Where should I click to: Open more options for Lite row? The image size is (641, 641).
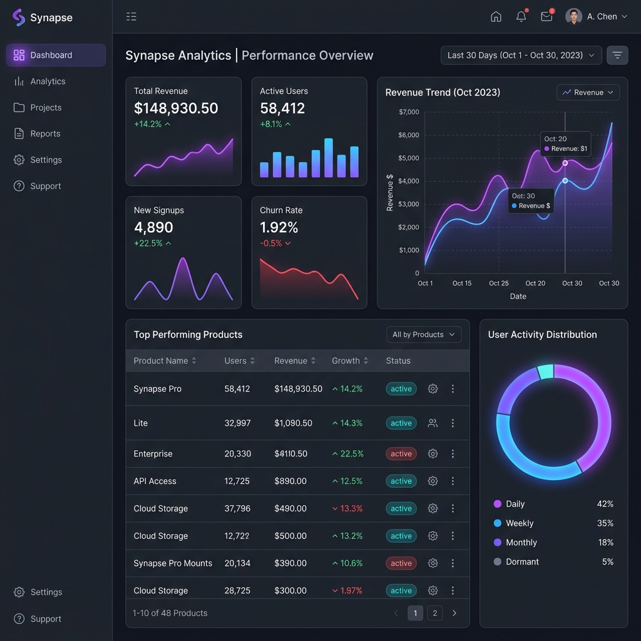453,423
